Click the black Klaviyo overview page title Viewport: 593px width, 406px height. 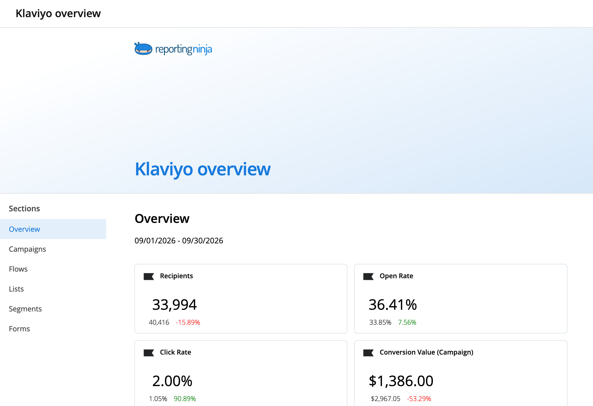(x=58, y=13)
